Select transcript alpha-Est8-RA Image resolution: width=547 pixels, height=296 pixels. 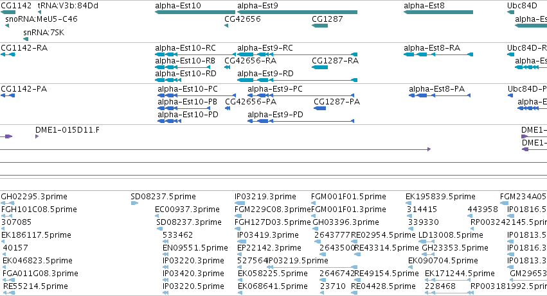438,54
